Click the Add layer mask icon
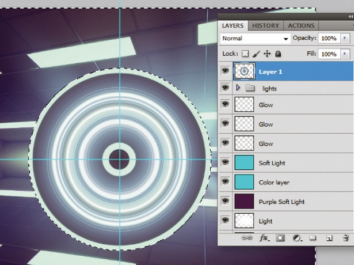 point(280,238)
